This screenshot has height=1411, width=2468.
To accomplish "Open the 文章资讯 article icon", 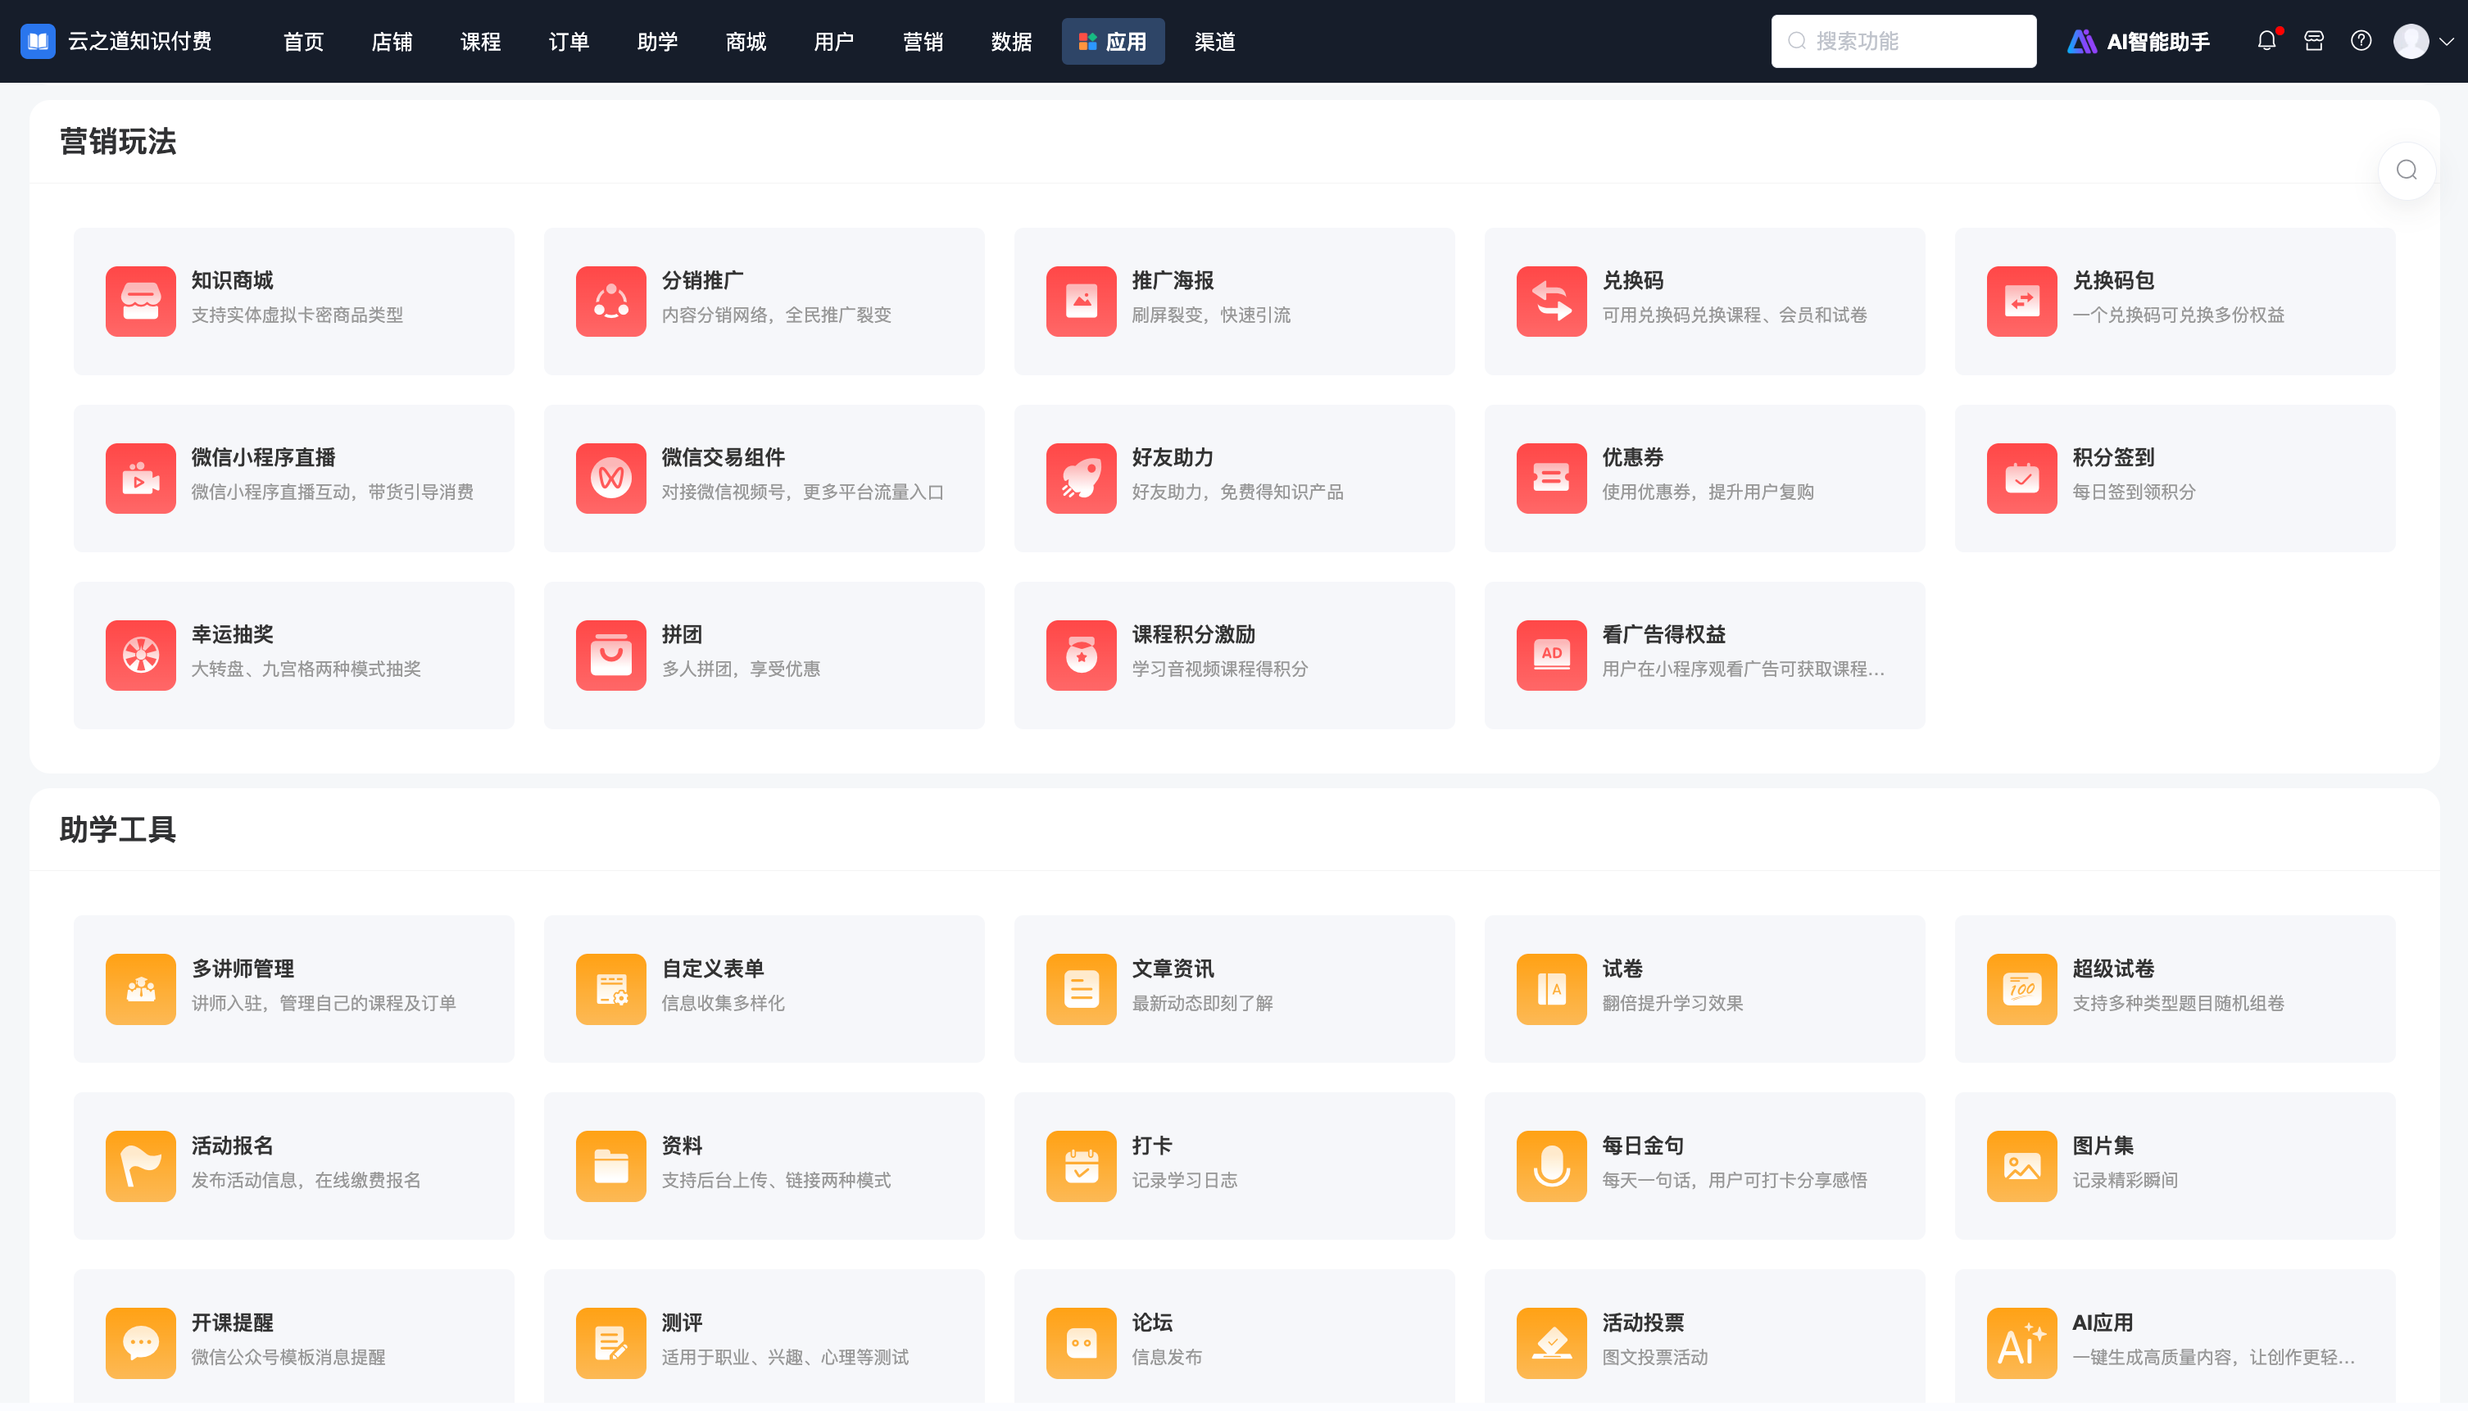I will 1082,990.
